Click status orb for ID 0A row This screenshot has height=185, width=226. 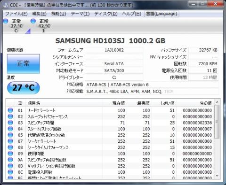point(10,160)
